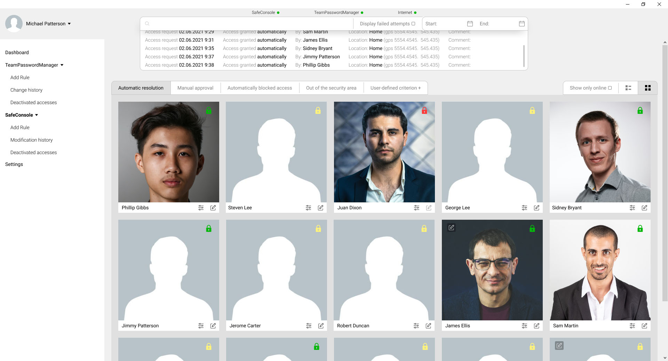Viewport: 668px width, 361px height.
Task: Collapse SafeConsole menu section
Action: pyautogui.click(x=37, y=115)
